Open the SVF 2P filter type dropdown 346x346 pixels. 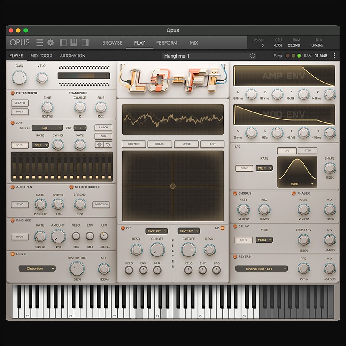pyautogui.click(x=157, y=231)
